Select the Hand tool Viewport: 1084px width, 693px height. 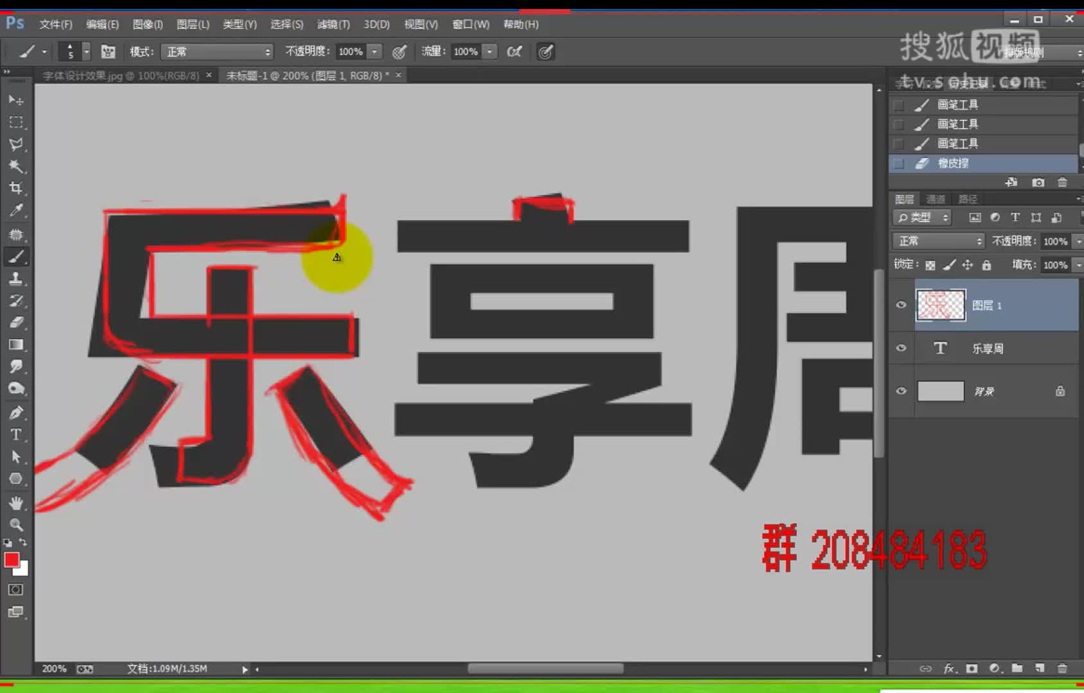(16, 502)
